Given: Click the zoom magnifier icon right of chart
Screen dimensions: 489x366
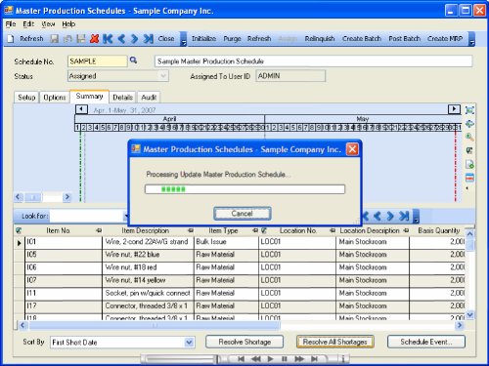Looking at the screenshot, I should (x=469, y=137).
